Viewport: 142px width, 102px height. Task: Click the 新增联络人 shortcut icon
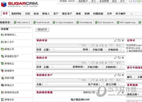coord(2,35)
